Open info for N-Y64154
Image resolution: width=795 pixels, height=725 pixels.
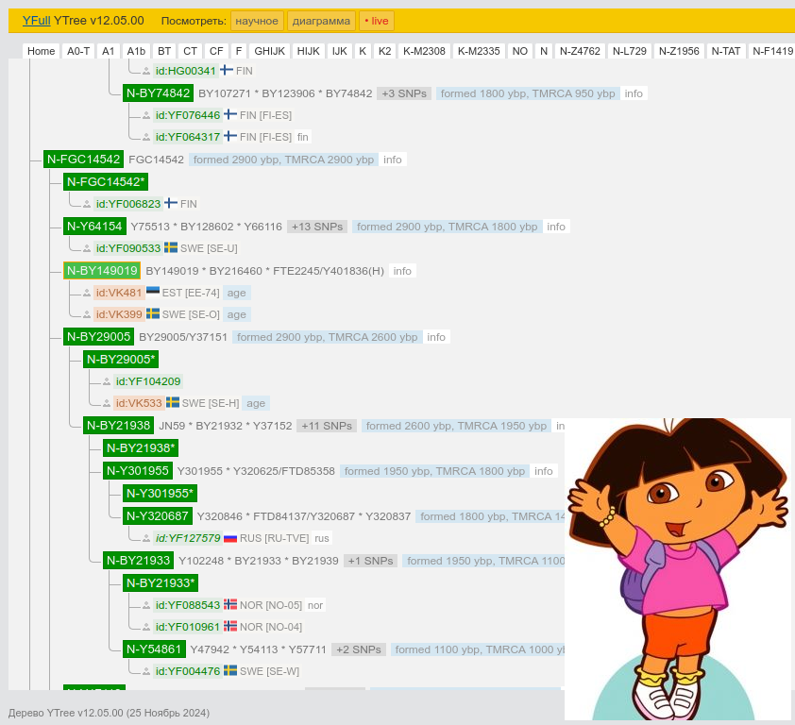point(556,227)
